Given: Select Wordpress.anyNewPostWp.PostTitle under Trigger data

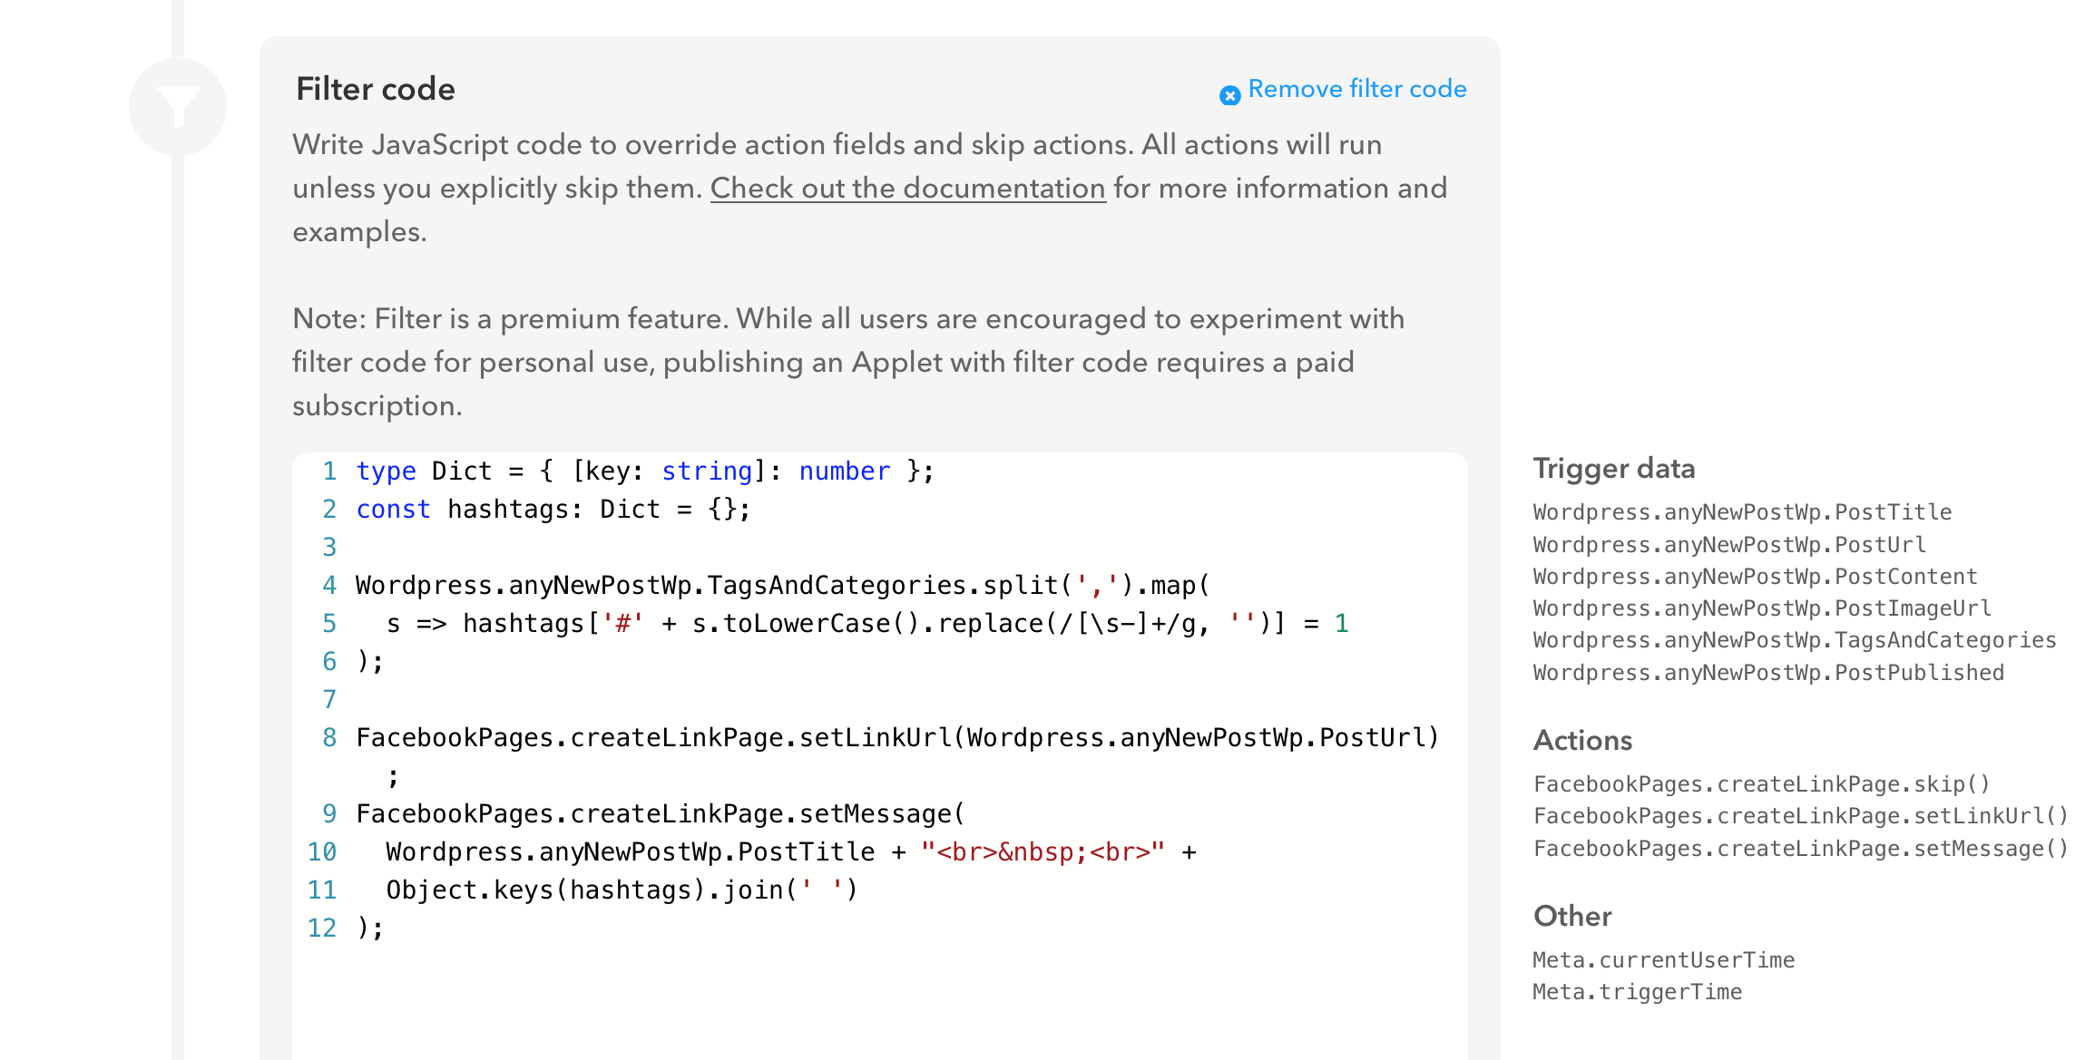Looking at the screenshot, I should pyautogui.click(x=1741, y=511).
